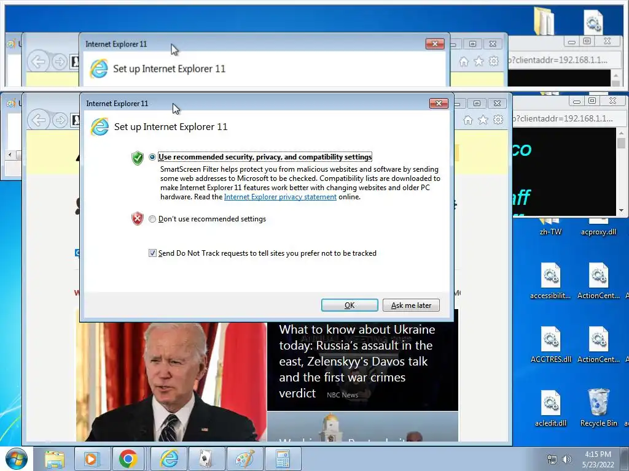629x471 pixels.
Task: Open the Internet Explorer privacy statement link
Action: tap(280, 197)
